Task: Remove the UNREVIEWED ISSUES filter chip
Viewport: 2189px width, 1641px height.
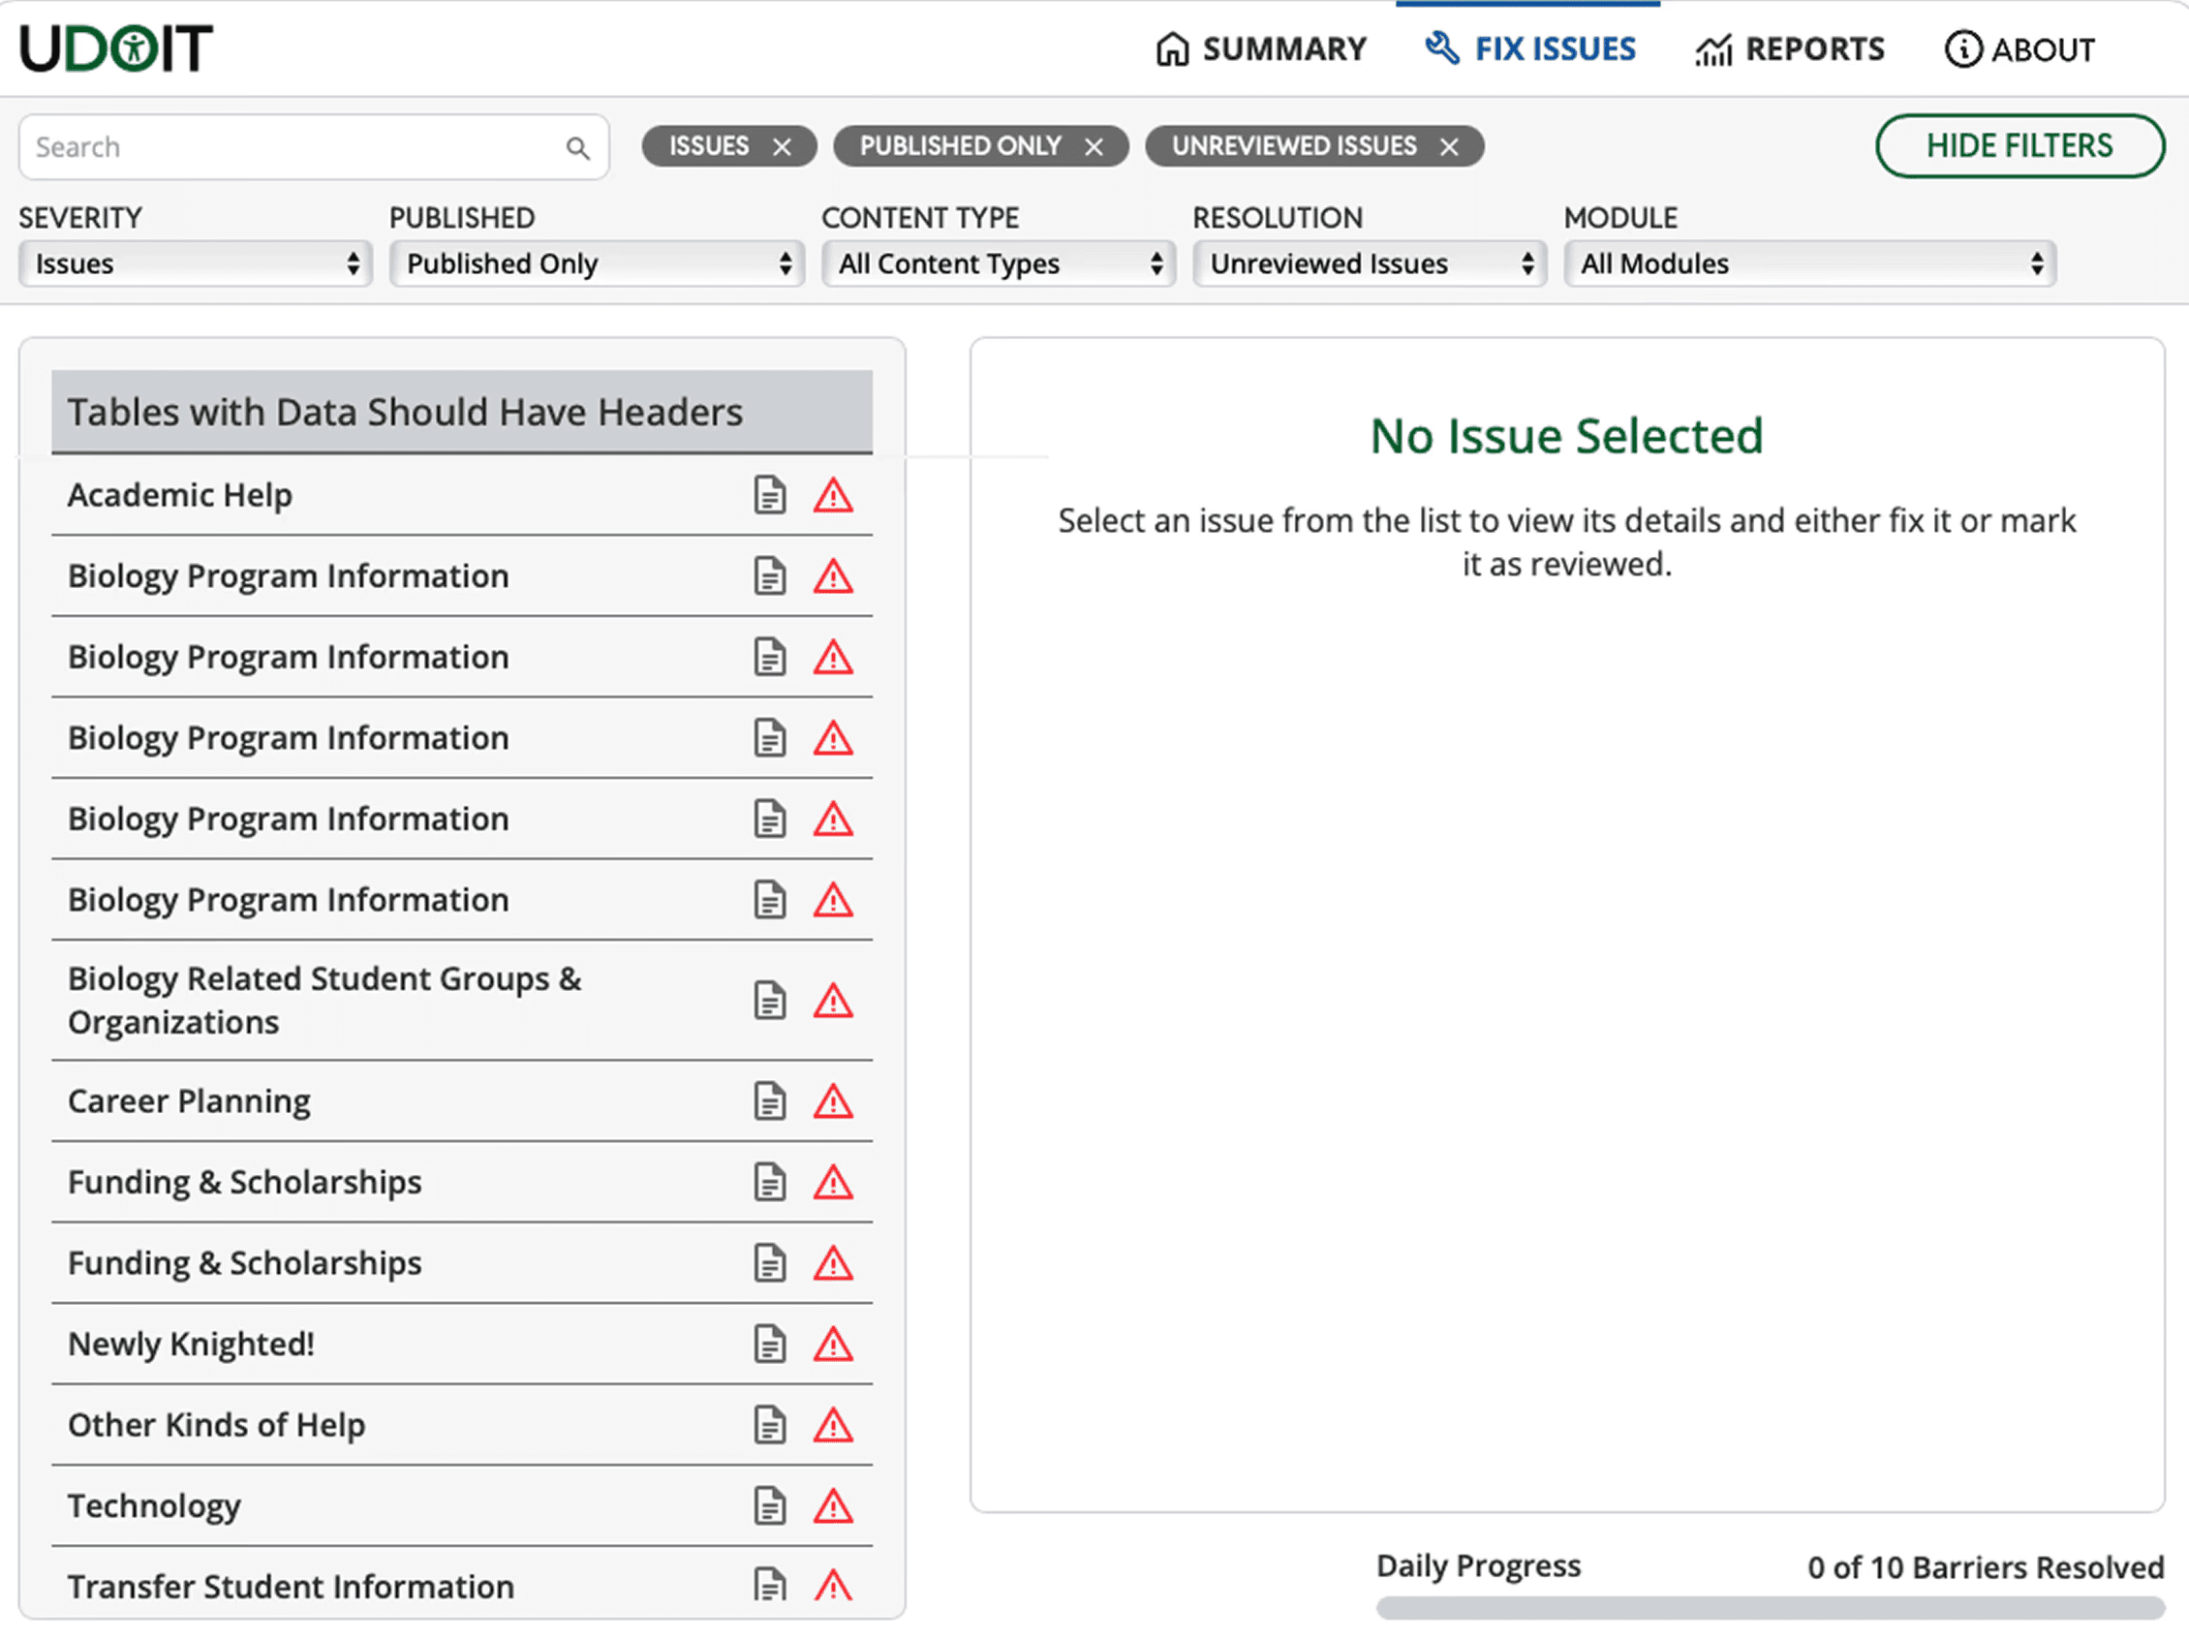Action: (x=1449, y=147)
